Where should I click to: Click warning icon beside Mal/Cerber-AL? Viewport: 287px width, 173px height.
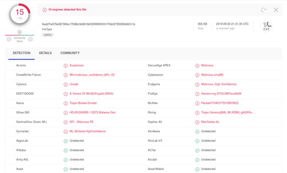coord(197,122)
